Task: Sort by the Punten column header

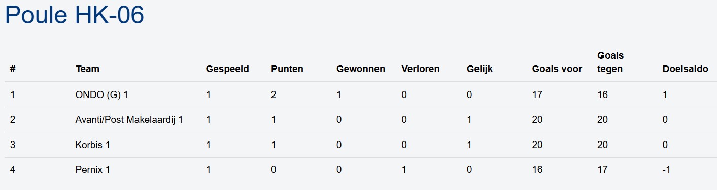Action: 287,69
